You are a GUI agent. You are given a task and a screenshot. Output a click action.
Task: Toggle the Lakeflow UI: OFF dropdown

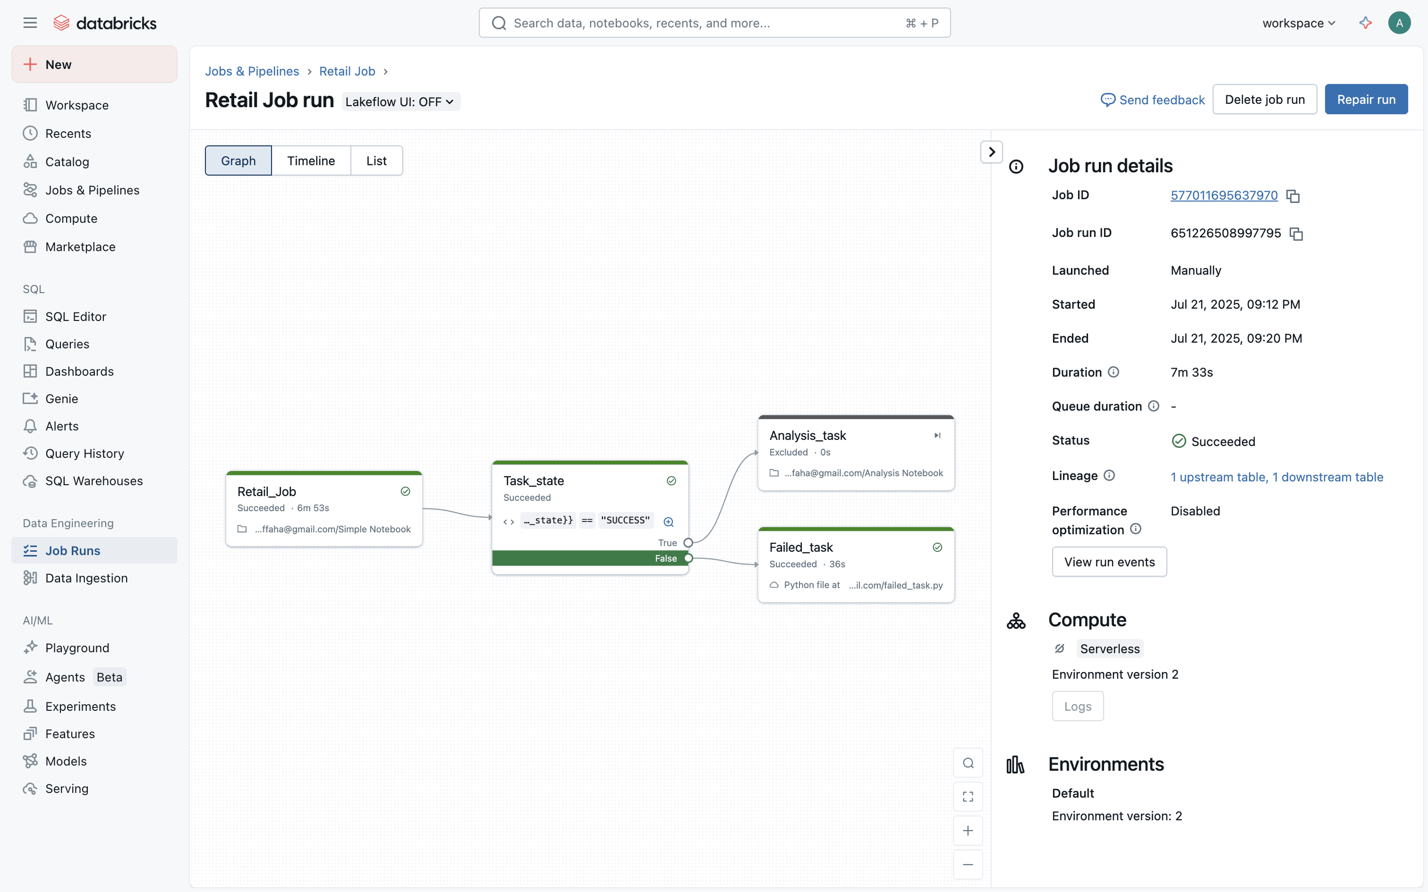400,101
